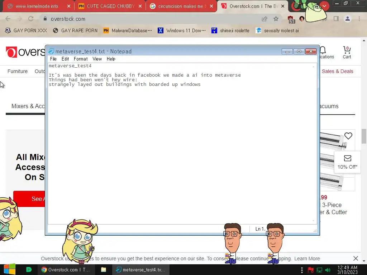Switch to metaverse_test4.txt taskbar button

141,270
